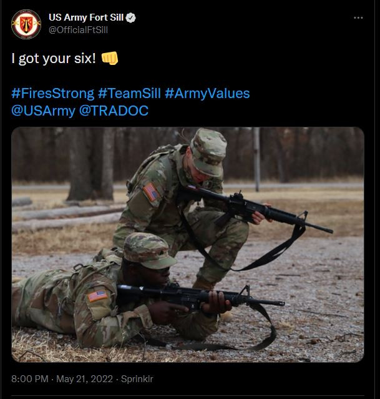Click the prone soldier in the photo

112,293
